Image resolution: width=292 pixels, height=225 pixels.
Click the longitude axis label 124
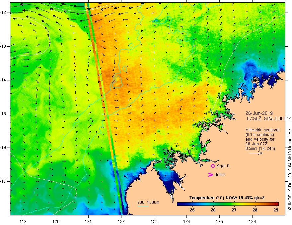(186, 221)
